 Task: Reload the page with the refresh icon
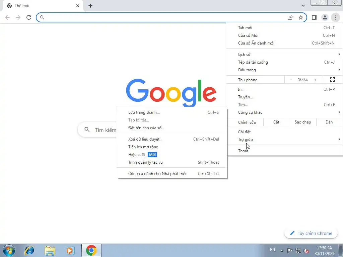(29, 17)
